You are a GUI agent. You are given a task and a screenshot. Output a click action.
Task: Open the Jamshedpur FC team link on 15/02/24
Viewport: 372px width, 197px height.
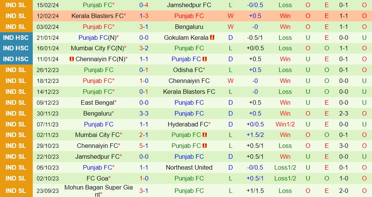pyautogui.click(x=189, y=5)
